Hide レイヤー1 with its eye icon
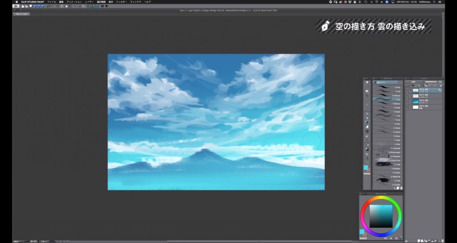457x243 pixels. point(407,102)
